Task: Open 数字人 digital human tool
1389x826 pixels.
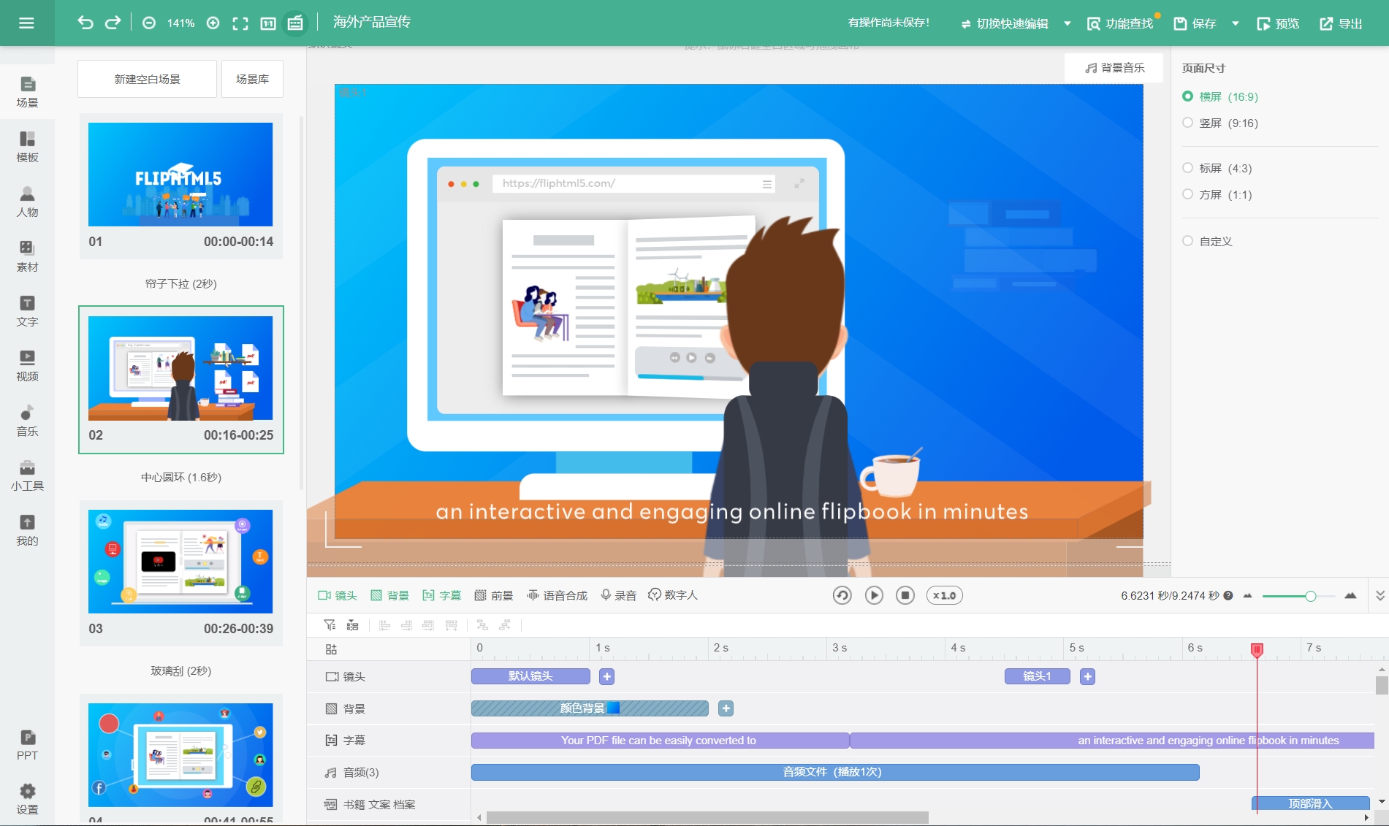Action: [x=673, y=595]
